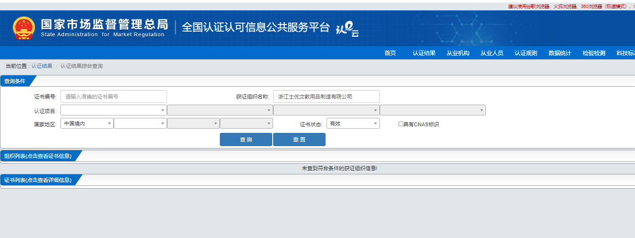Open the 证书状态 dropdown showing 有效
Screen dimensions: 635x238
click(353, 123)
